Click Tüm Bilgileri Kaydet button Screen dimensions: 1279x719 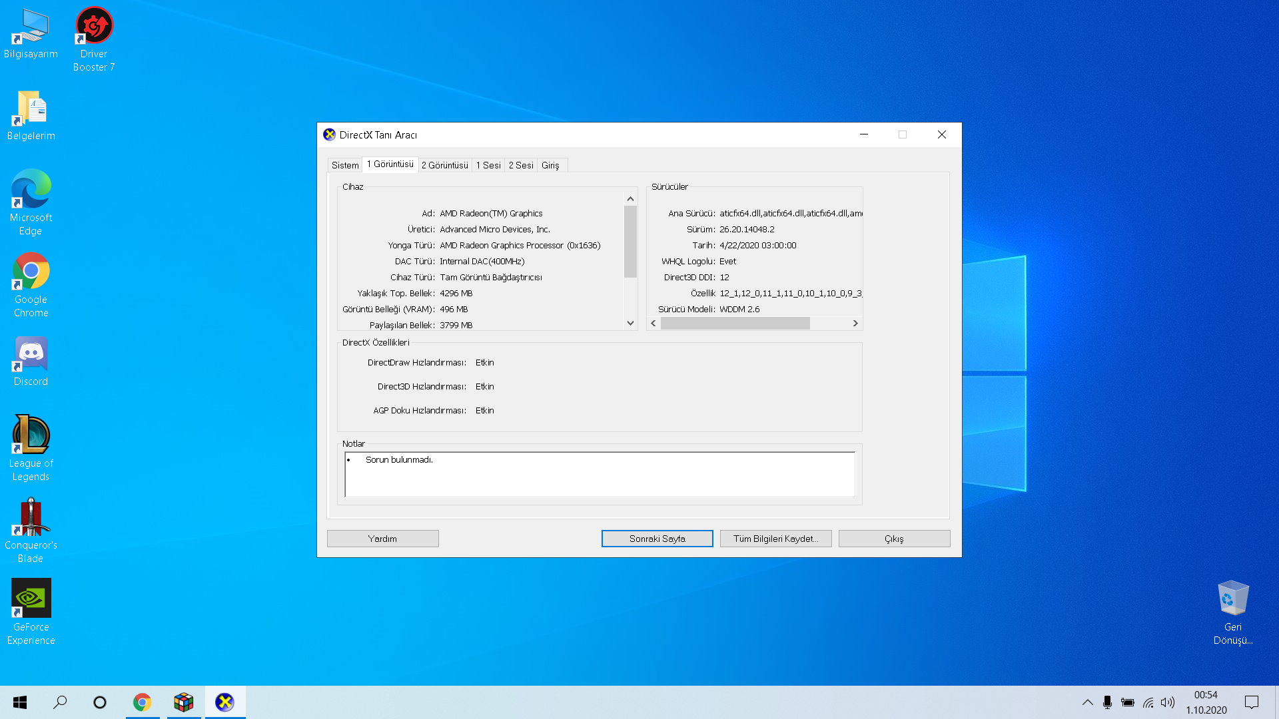[x=775, y=539]
